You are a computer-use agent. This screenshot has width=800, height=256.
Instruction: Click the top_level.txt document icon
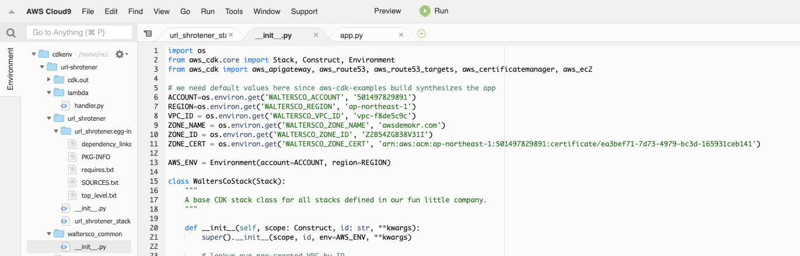coord(73,195)
